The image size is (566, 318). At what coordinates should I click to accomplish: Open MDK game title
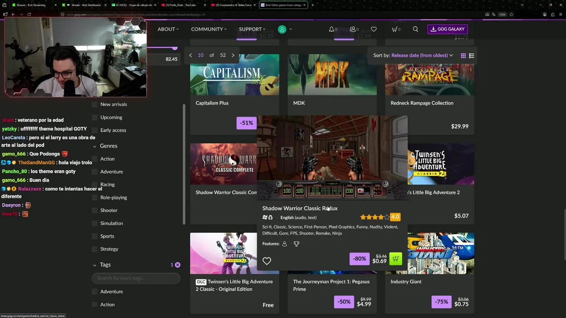(x=299, y=103)
